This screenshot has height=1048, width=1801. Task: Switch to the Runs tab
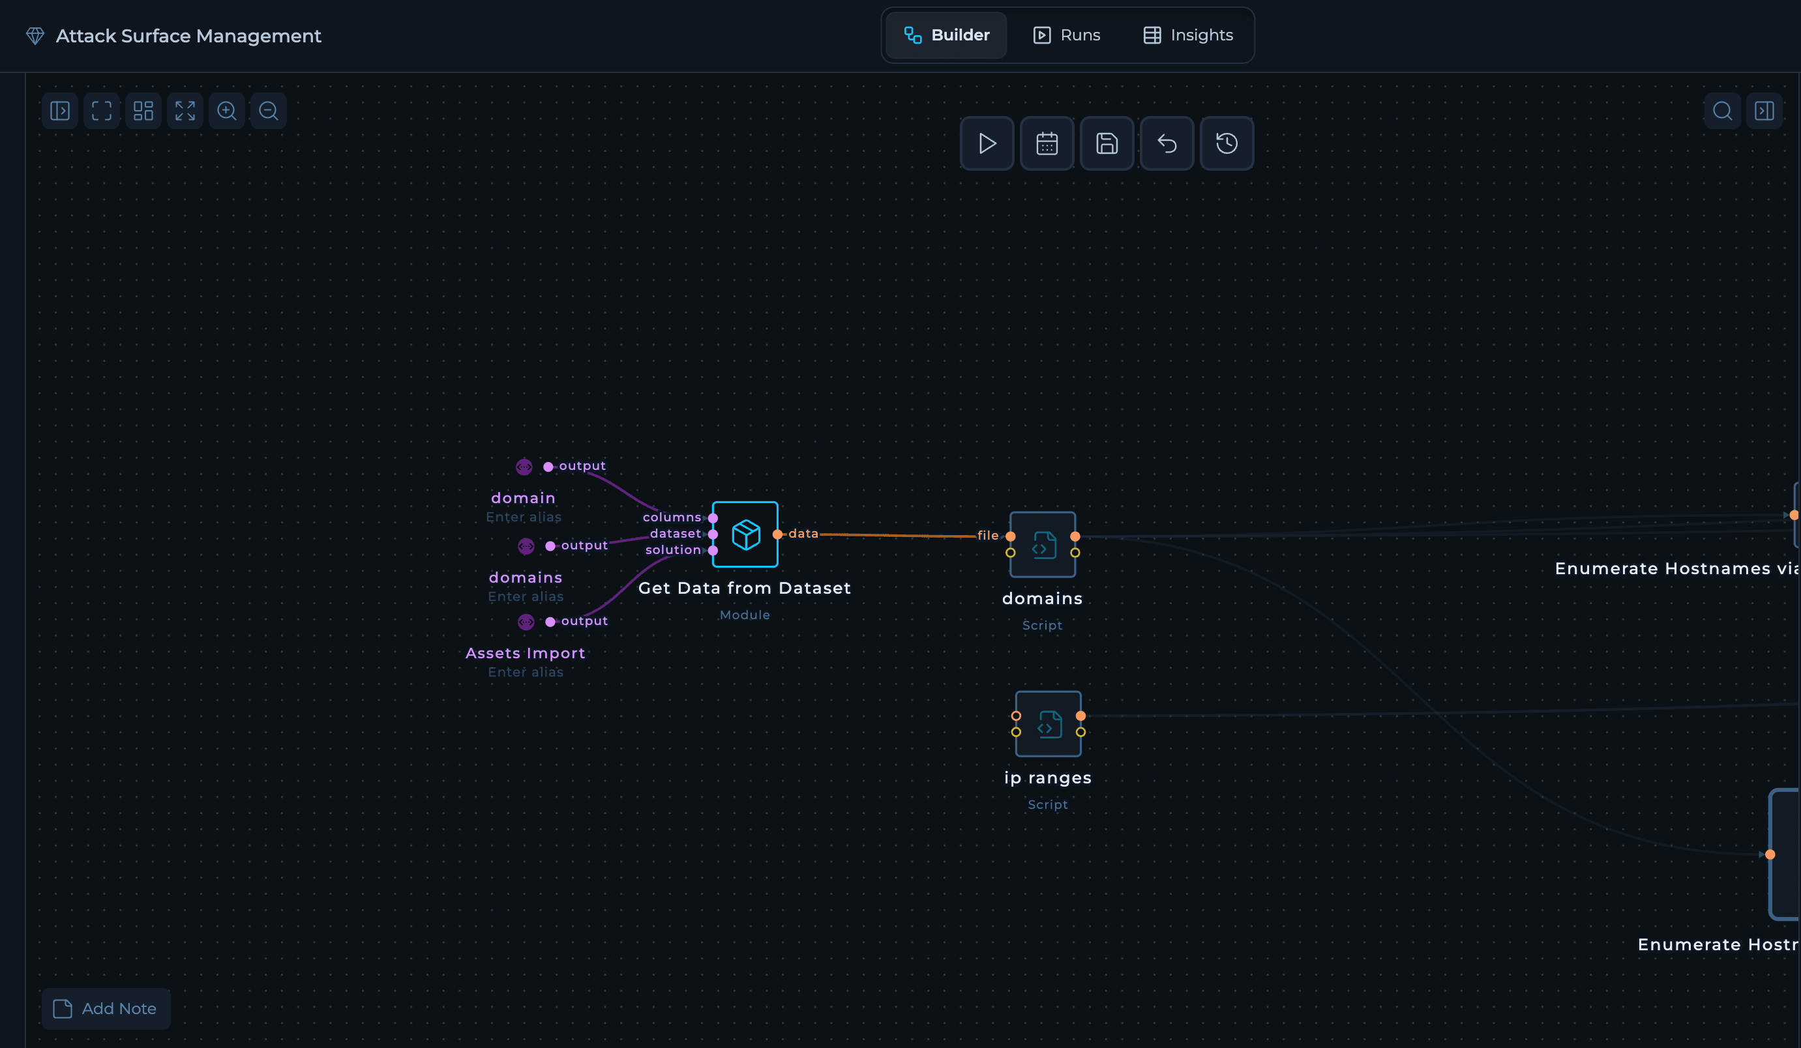[1066, 35]
